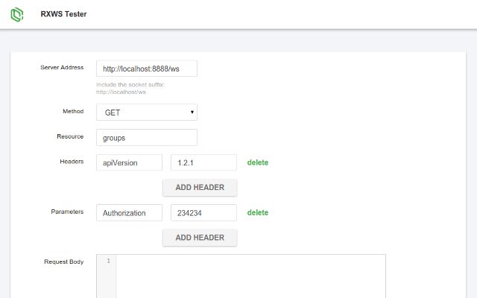Click the Server Address label
This screenshot has width=477, height=298.
tap(62, 67)
